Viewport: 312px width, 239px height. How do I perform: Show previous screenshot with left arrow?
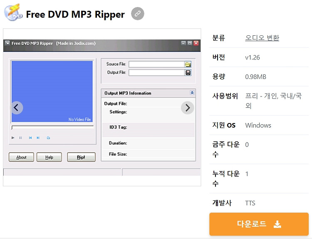[x=17, y=108]
